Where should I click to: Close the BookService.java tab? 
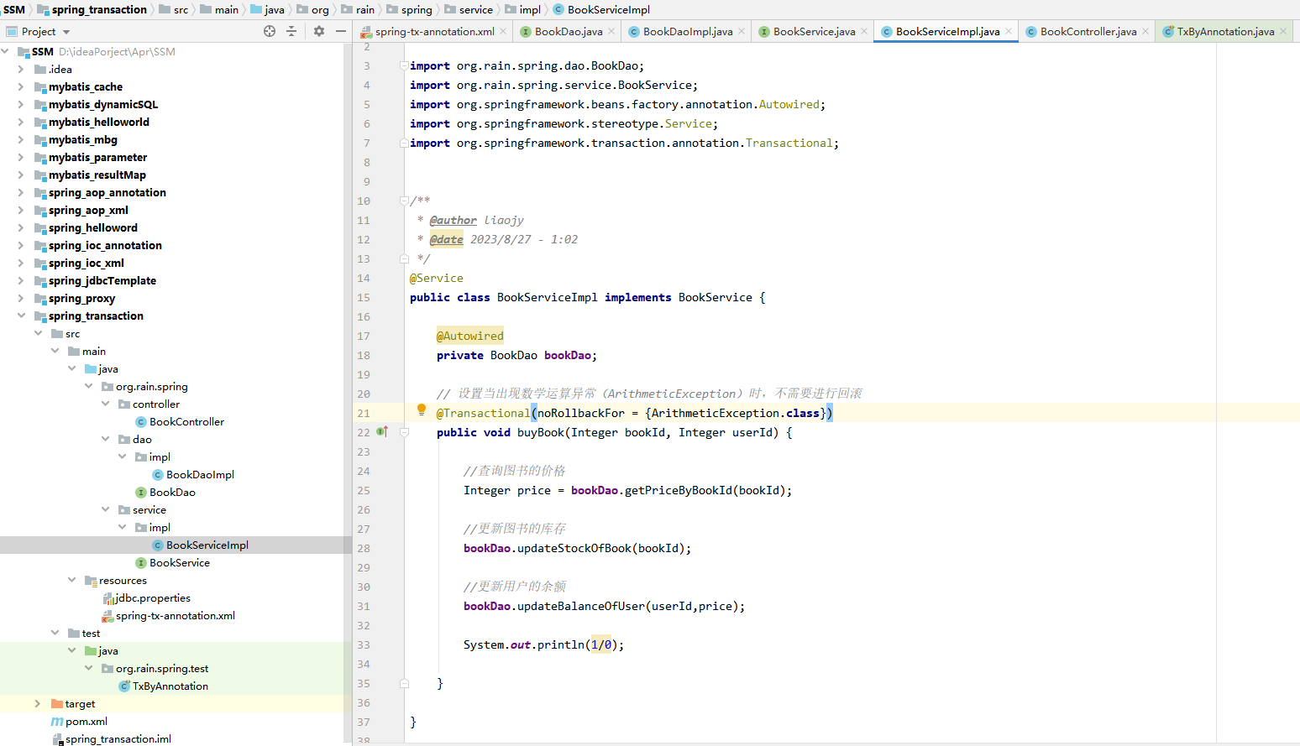click(864, 31)
